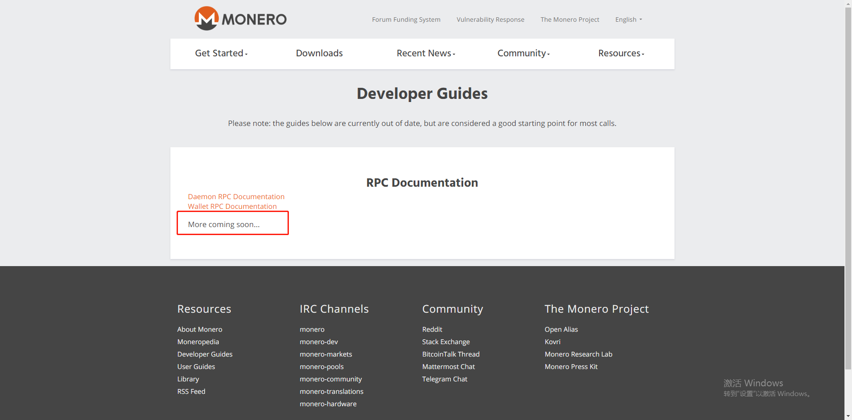
Task: Expand the Recent News dropdown
Action: (x=426, y=53)
